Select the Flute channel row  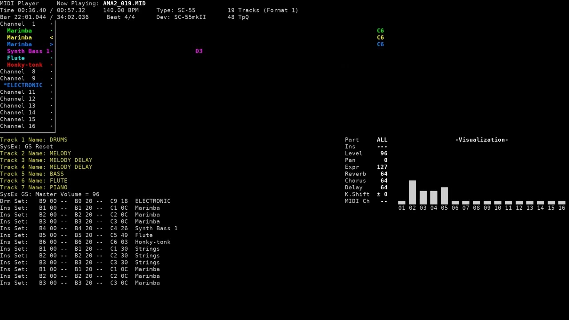pyautogui.click(x=27, y=58)
